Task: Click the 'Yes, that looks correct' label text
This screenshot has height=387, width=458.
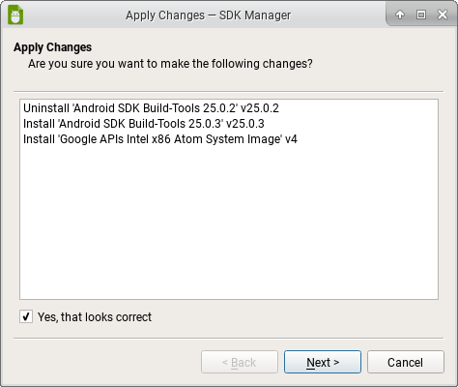Action: pos(95,317)
